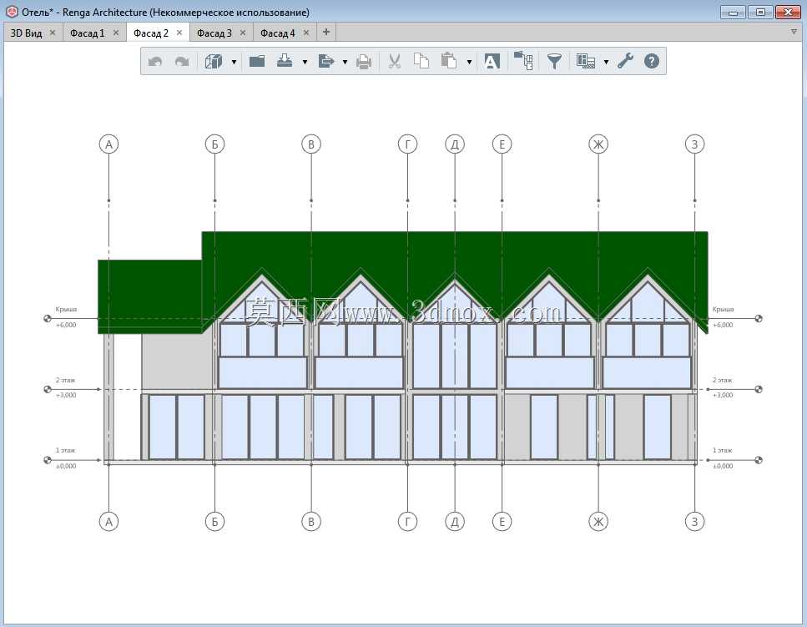This screenshot has width=807, height=627.
Task: Click the paste clipboard icon
Action: pos(449,61)
